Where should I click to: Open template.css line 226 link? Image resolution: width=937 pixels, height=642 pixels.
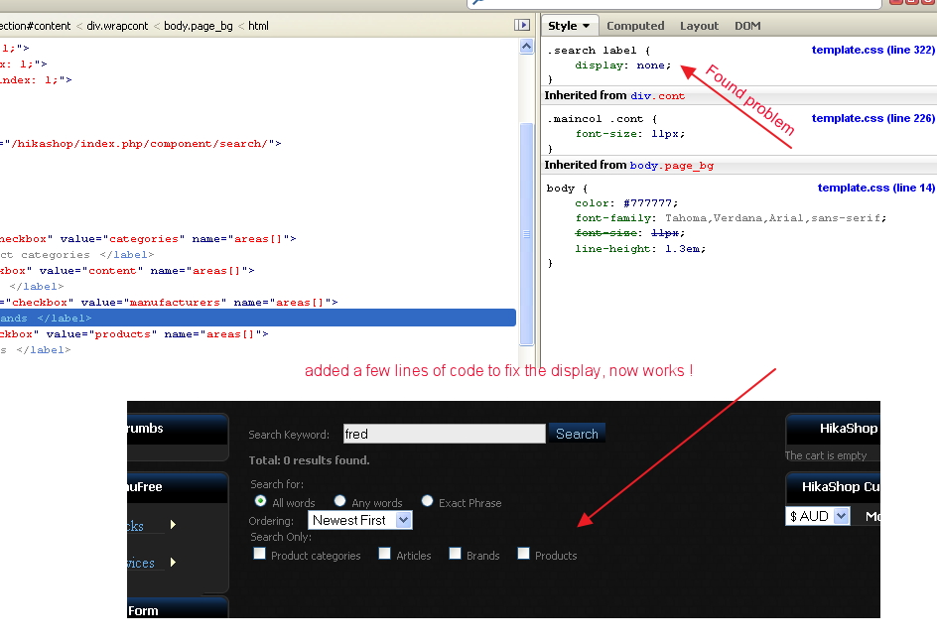pyautogui.click(x=872, y=118)
